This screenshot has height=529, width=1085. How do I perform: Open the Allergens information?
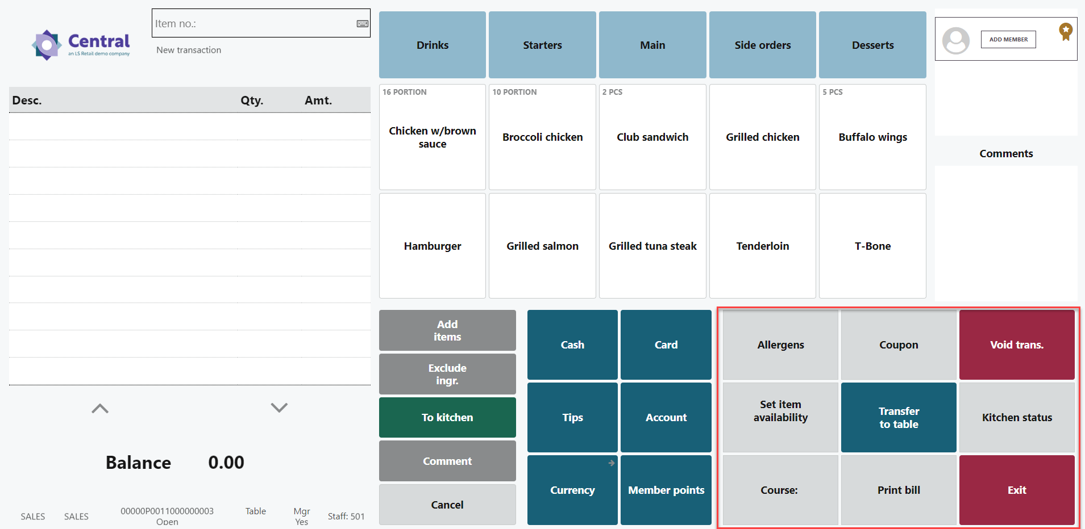[x=780, y=345]
